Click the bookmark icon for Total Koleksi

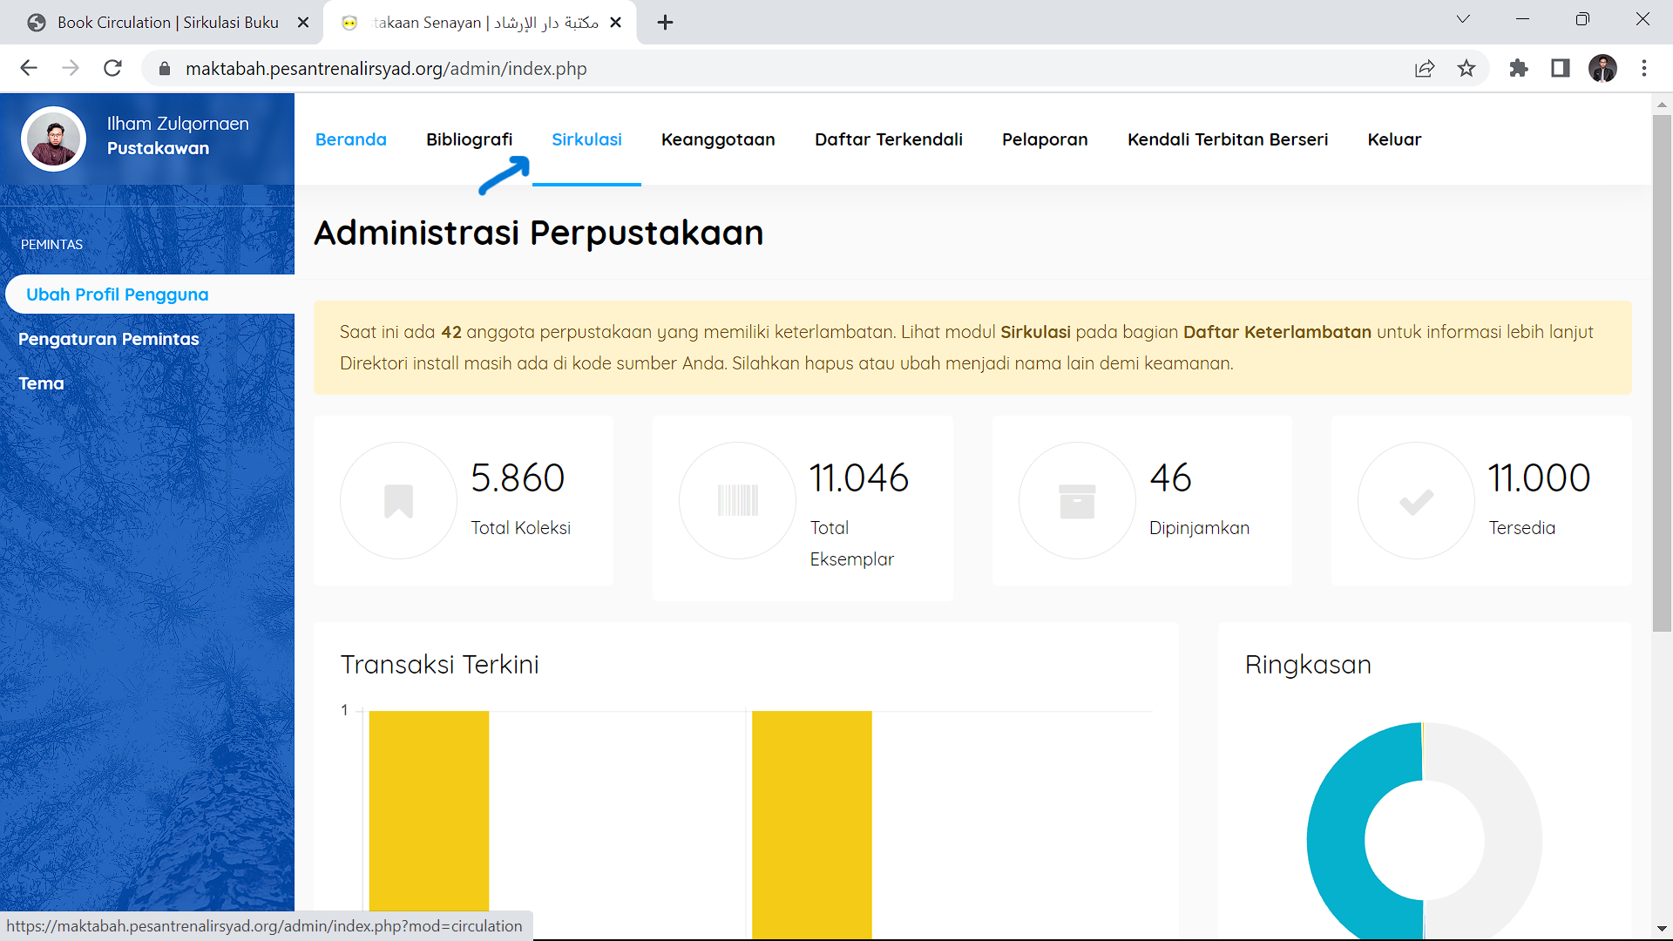click(398, 501)
